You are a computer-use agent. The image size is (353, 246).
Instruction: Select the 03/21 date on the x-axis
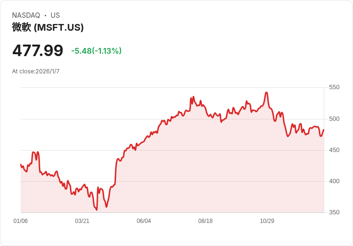82,221
